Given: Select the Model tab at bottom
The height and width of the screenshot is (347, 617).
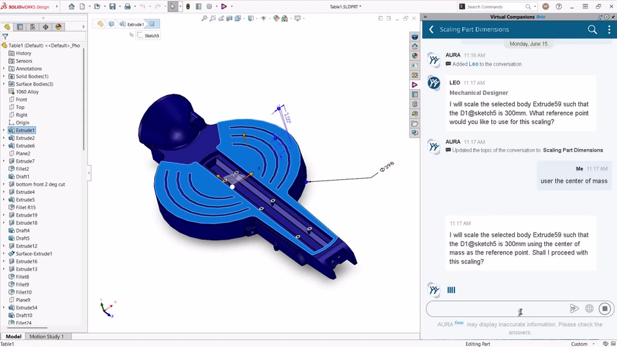Looking at the screenshot, I should click(13, 336).
